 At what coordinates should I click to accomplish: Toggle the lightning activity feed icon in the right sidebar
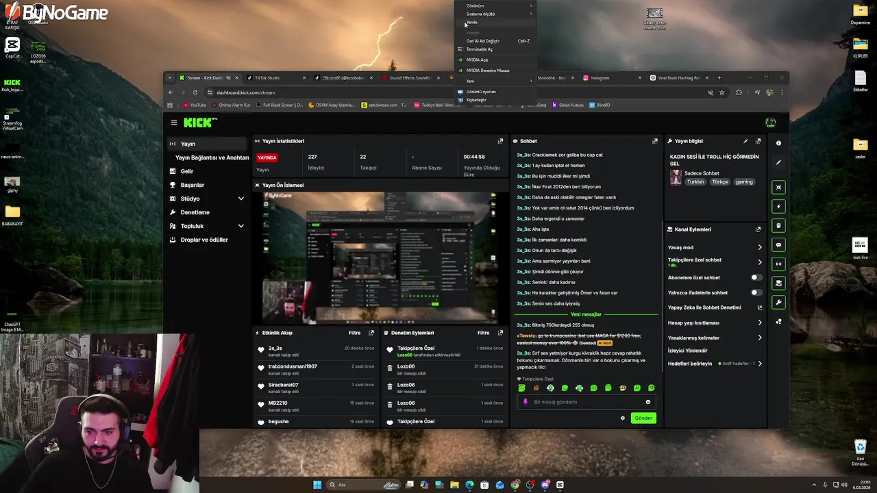pos(778,206)
